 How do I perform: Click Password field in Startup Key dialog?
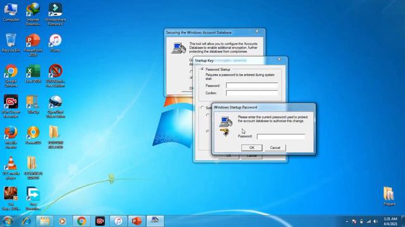(252, 86)
